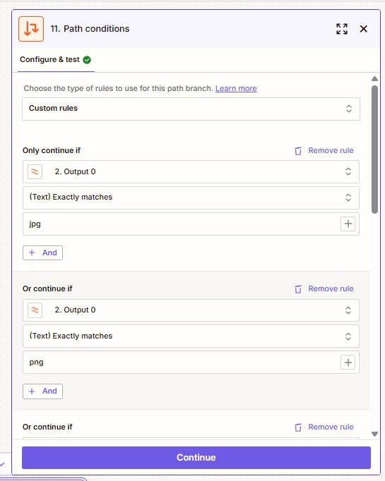Click the scroll down arrow

[x=374, y=434]
